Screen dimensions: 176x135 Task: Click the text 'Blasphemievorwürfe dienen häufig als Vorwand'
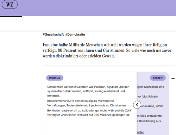(x=87, y=103)
